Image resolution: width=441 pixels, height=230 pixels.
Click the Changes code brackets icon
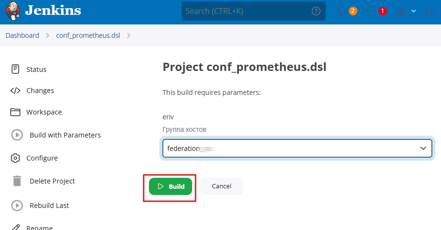tap(15, 91)
